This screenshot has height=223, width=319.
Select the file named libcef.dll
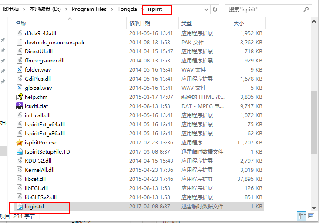click(x=35, y=179)
